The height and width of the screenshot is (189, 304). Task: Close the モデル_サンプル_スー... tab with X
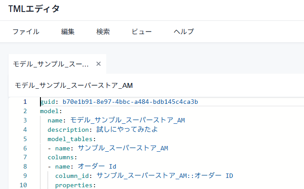99,64
